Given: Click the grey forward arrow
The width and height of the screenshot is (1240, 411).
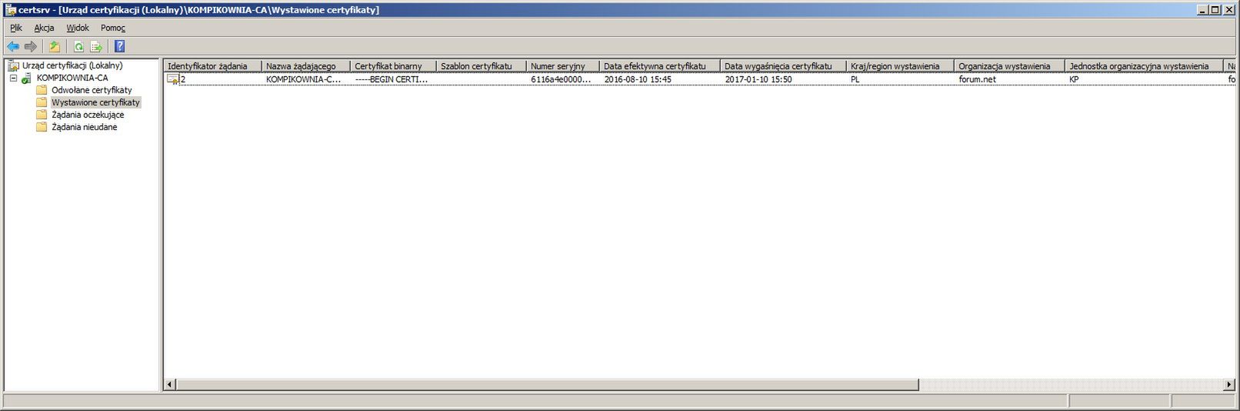Looking at the screenshot, I should coord(31,47).
